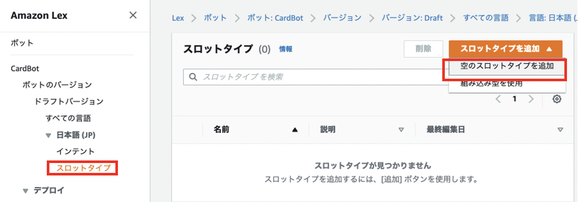Open すべての言語 in sidebar tree

tap(68, 118)
